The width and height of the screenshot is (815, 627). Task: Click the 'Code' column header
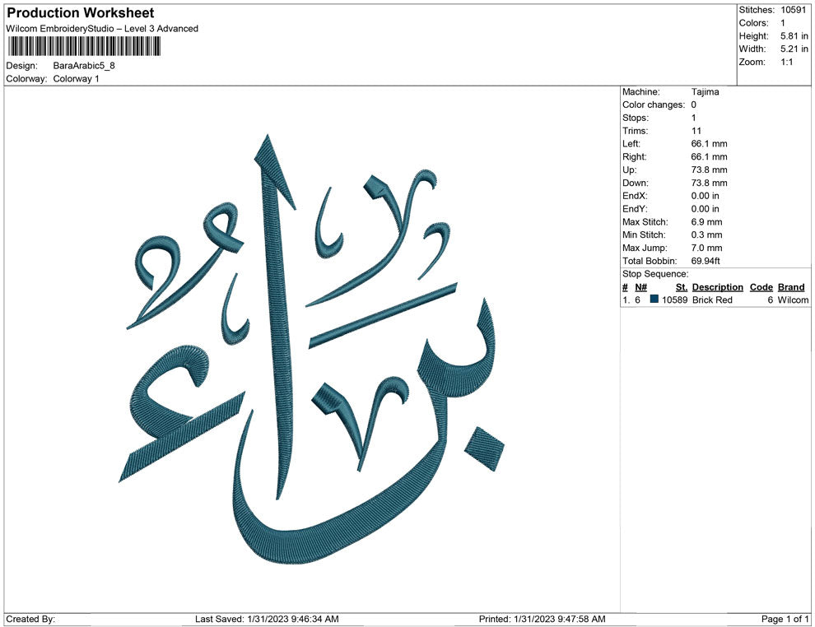tap(761, 287)
